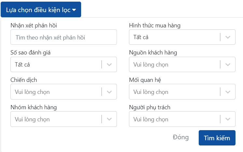Click chevron arrow of Mối quan hệ

(228, 92)
